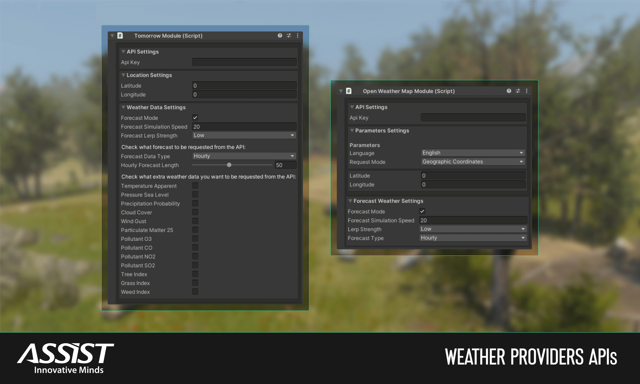Click the Hourly Forecast Length value field

[x=286, y=165]
